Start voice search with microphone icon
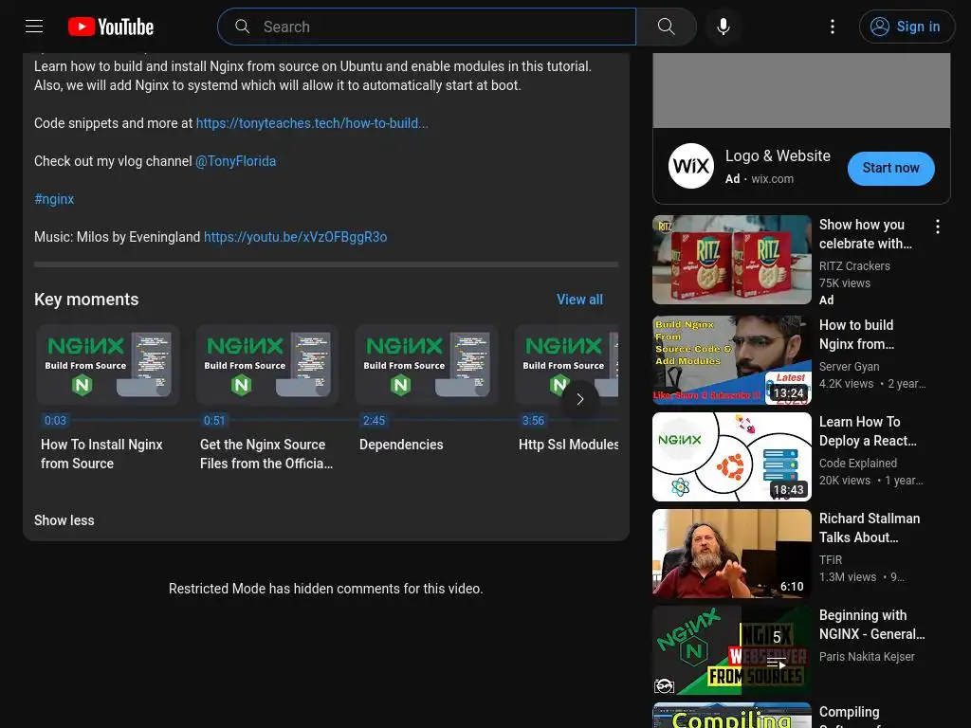Viewport: 971px width, 728px height. point(723,27)
